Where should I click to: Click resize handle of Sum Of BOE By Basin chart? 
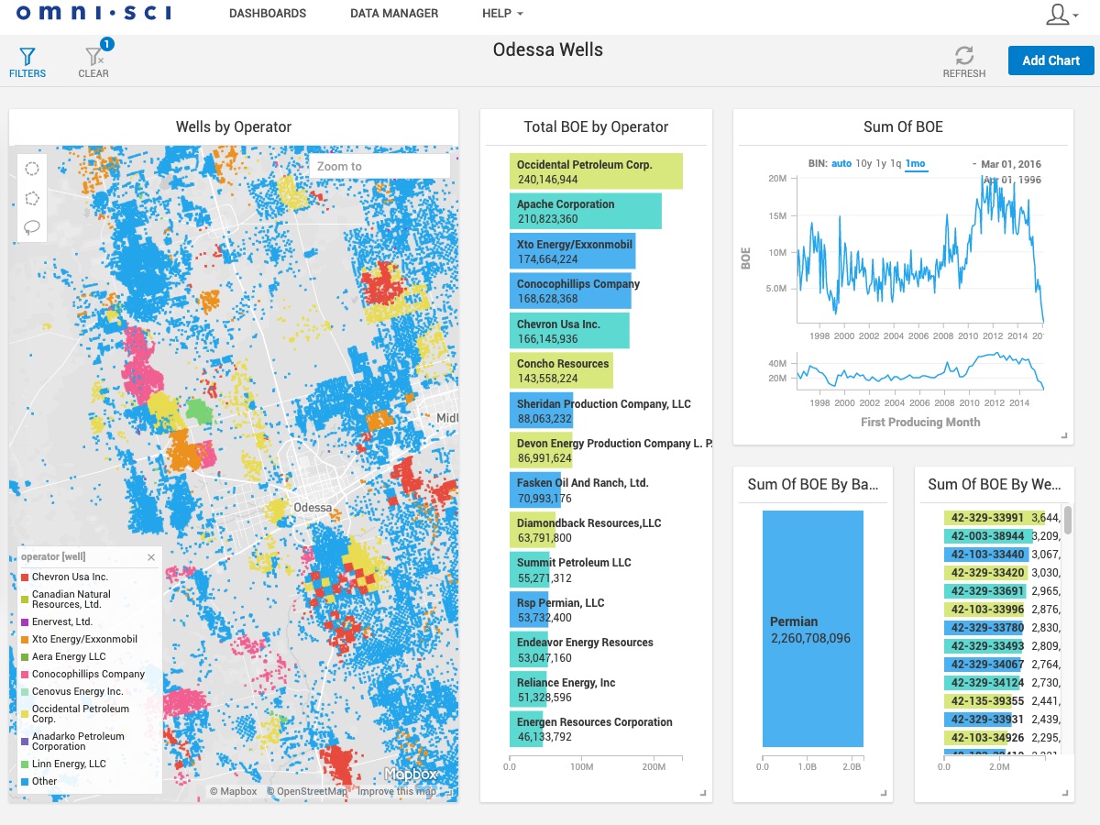[884, 793]
